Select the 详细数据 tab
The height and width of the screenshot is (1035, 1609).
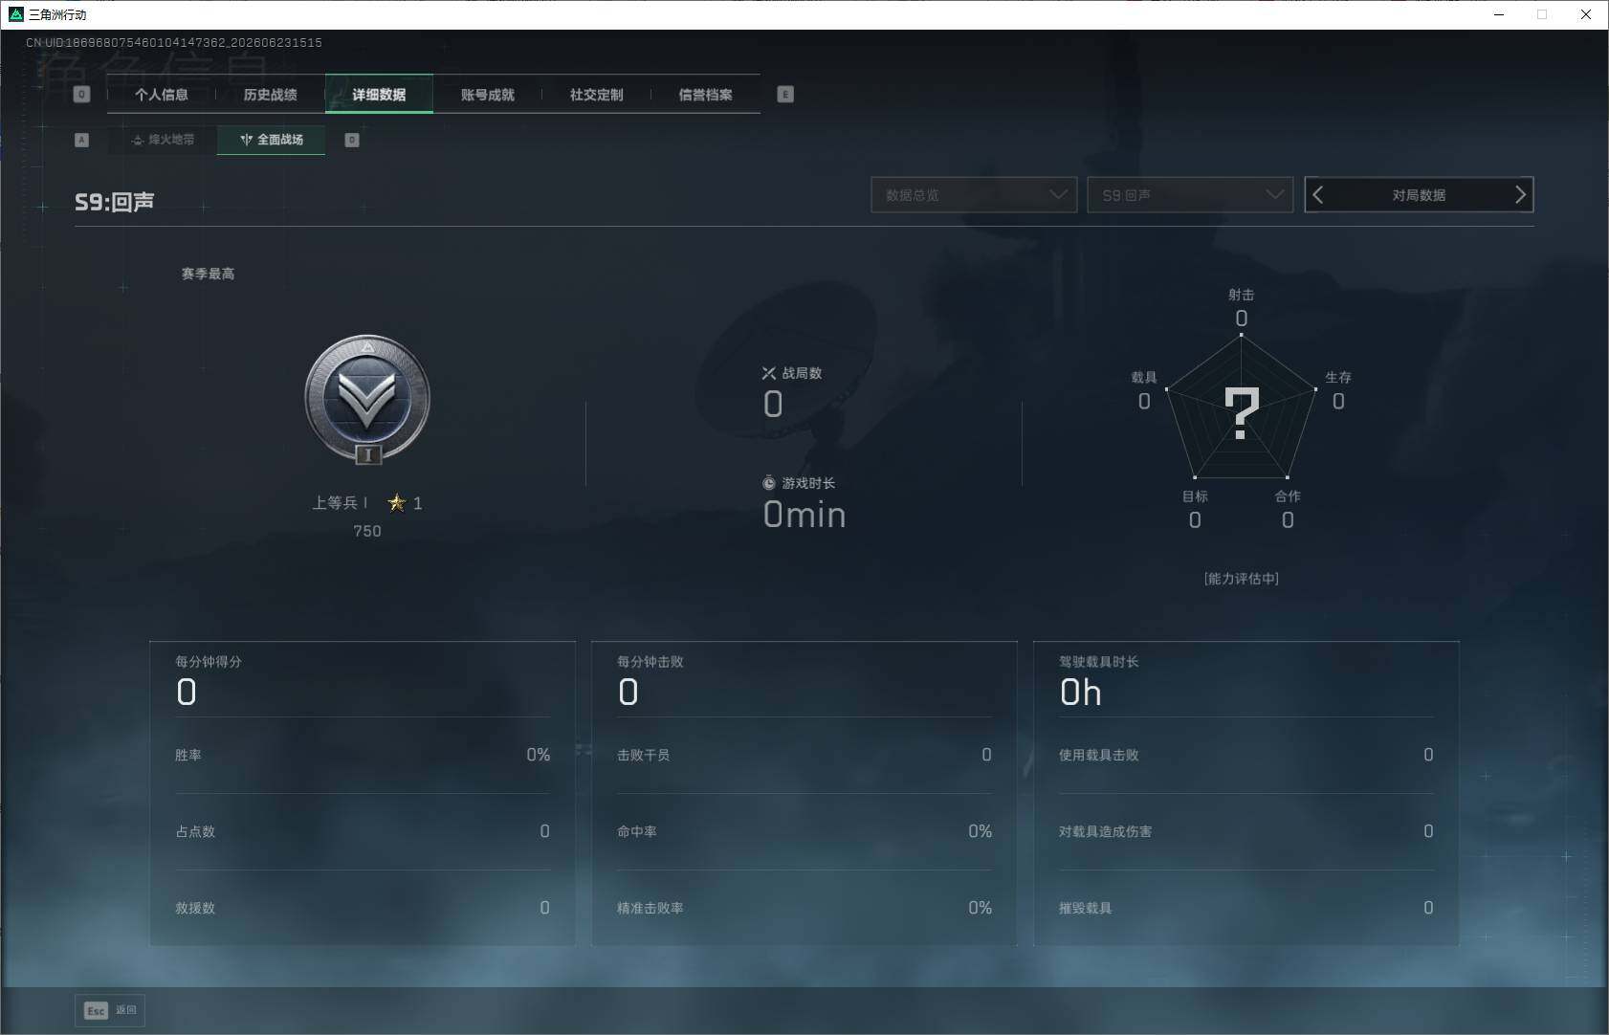pyautogui.click(x=379, y=95)
